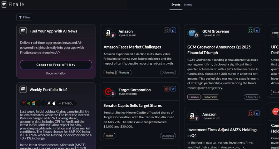Select the Events tab
This screenshot has width=279, height=149.
(x=176, y=5)
